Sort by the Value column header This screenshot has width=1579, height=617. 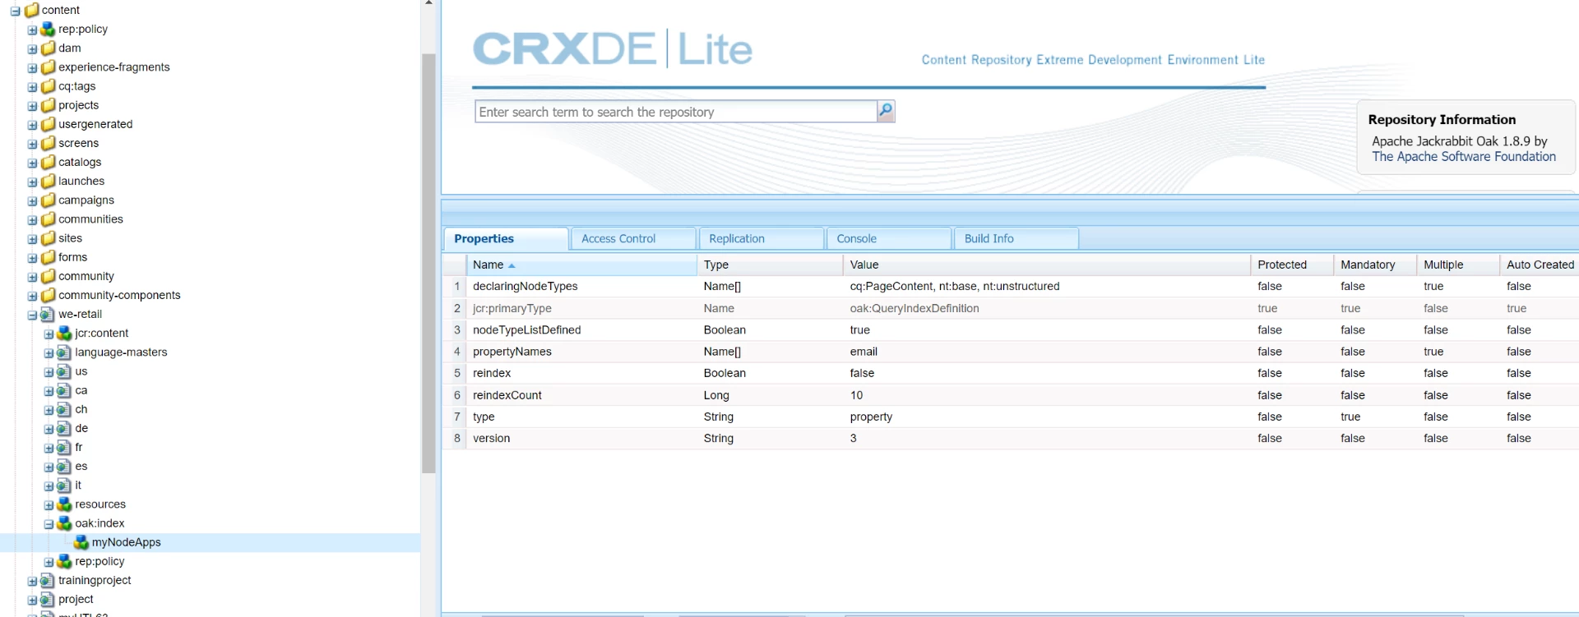(1047, 265)
